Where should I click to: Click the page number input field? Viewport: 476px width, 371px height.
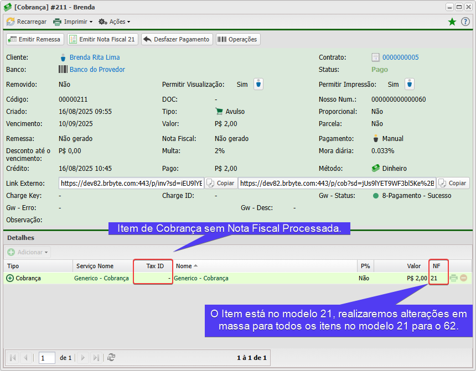pyautogui.click(x=47, y=358)
